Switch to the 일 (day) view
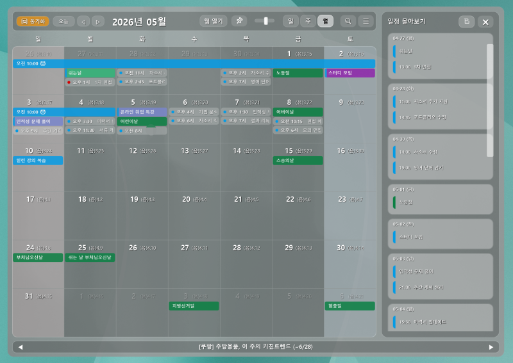513x363 pixels. 290,21
